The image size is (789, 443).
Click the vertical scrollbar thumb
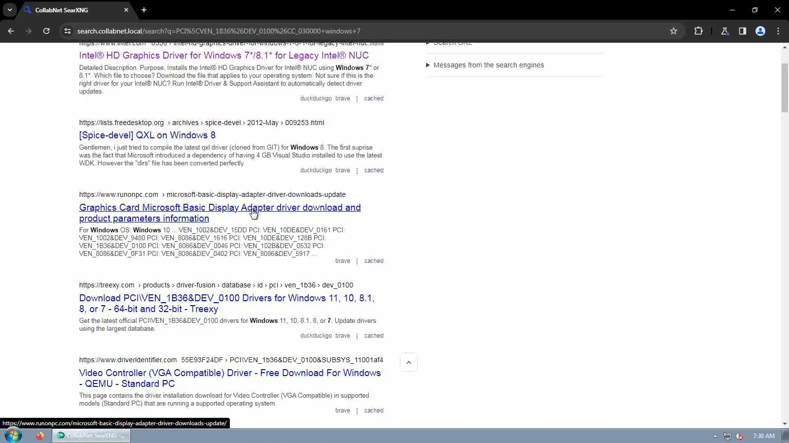pos(785,88)
